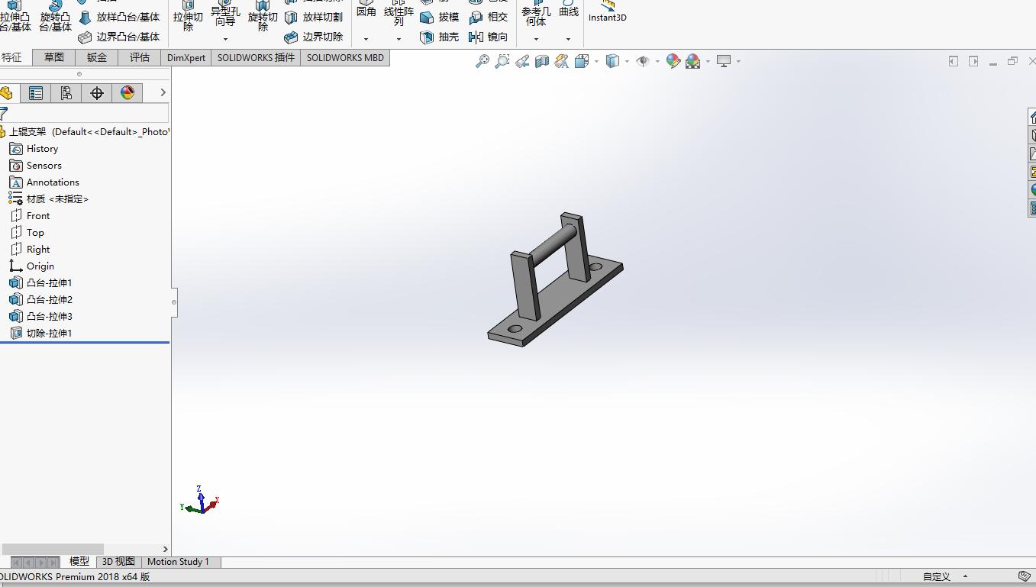
Task: Click 拔模 draft tool
Action: (440, 17)
